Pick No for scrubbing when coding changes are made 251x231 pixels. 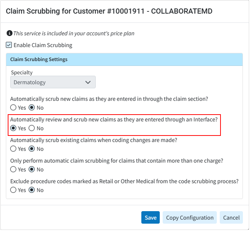[32, 149]
